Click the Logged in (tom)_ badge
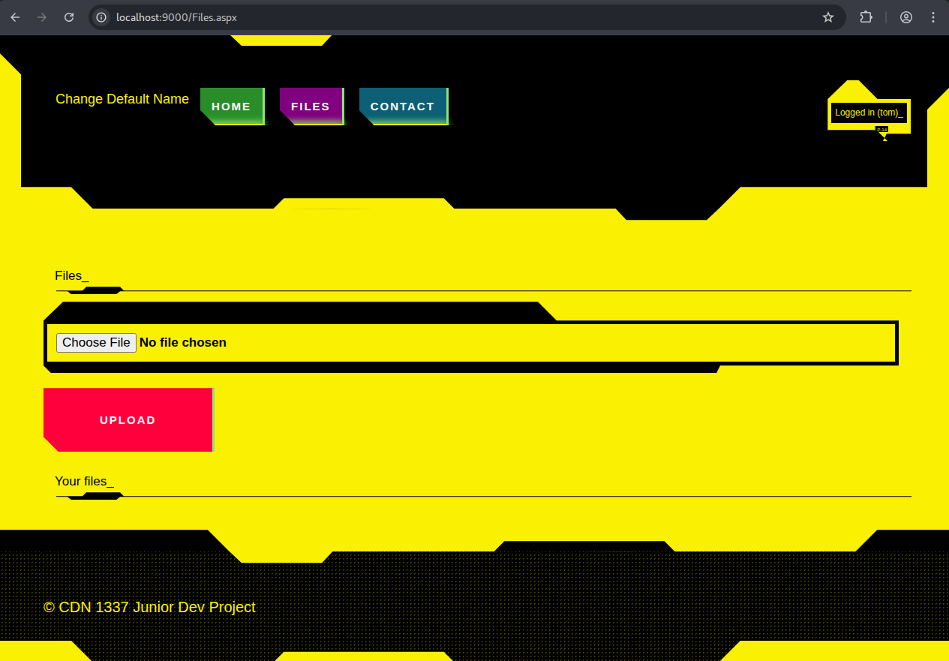 [x=869, y=113]
